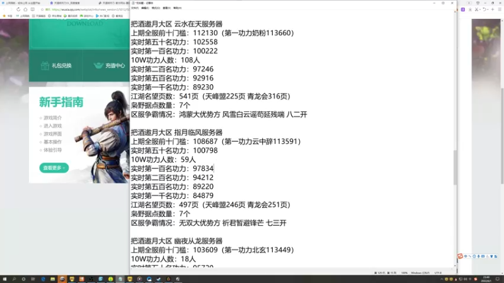This screenshot has width=504, height=283.
Task: Open 上网导航 bookmark in bookmarks bar
Action: 23,16
